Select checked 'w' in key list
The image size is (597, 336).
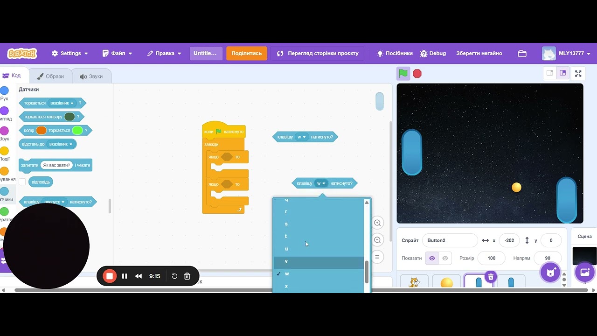[319, 274]
